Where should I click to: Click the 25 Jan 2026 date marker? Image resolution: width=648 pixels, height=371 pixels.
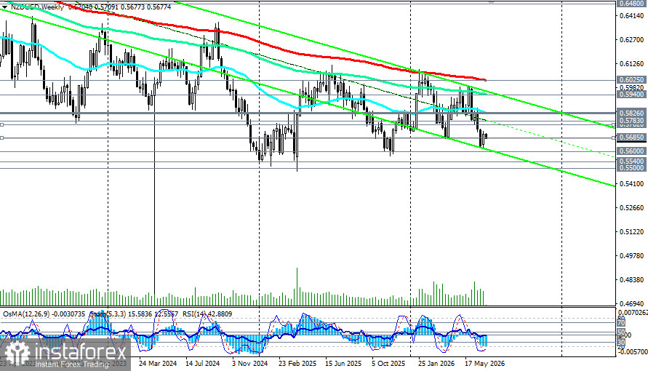(x=436, y=364)
